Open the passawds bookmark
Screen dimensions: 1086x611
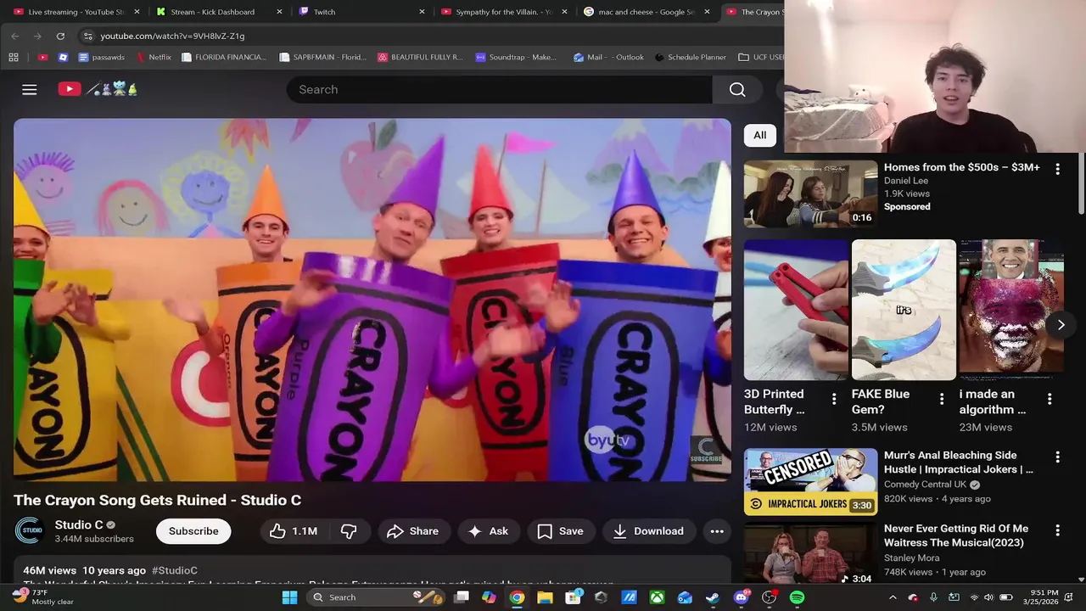[102, 57]
